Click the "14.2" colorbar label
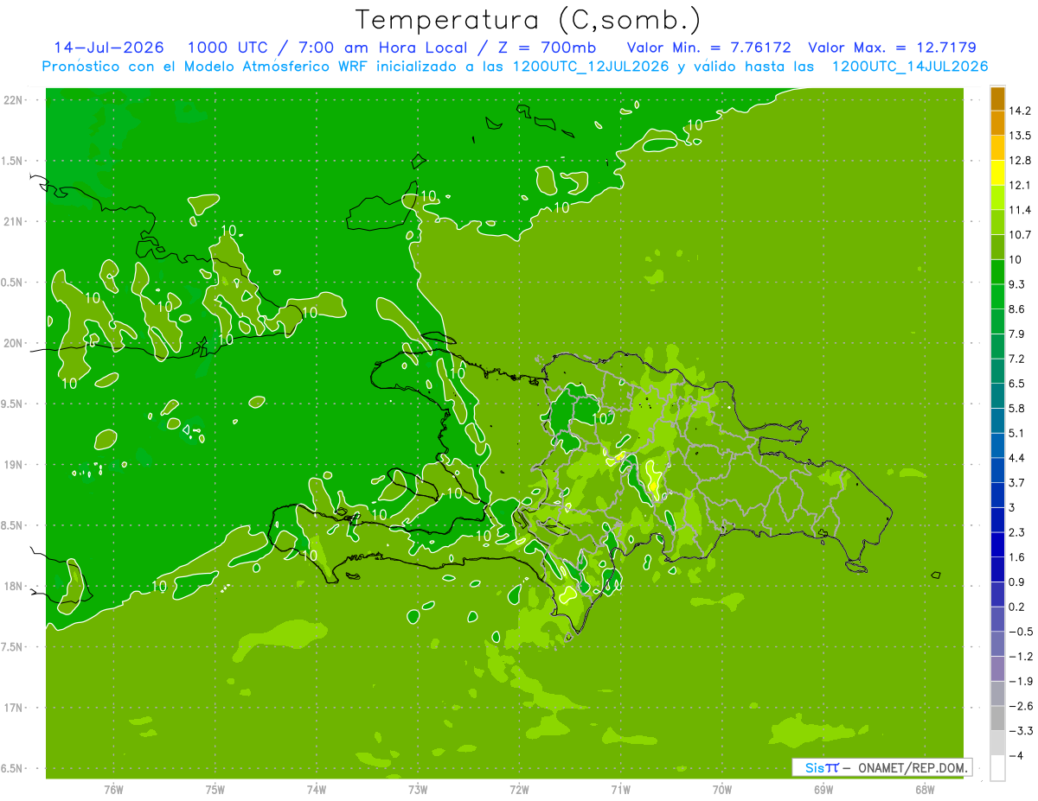The image size is (1038, 801). click(1021, 111)
